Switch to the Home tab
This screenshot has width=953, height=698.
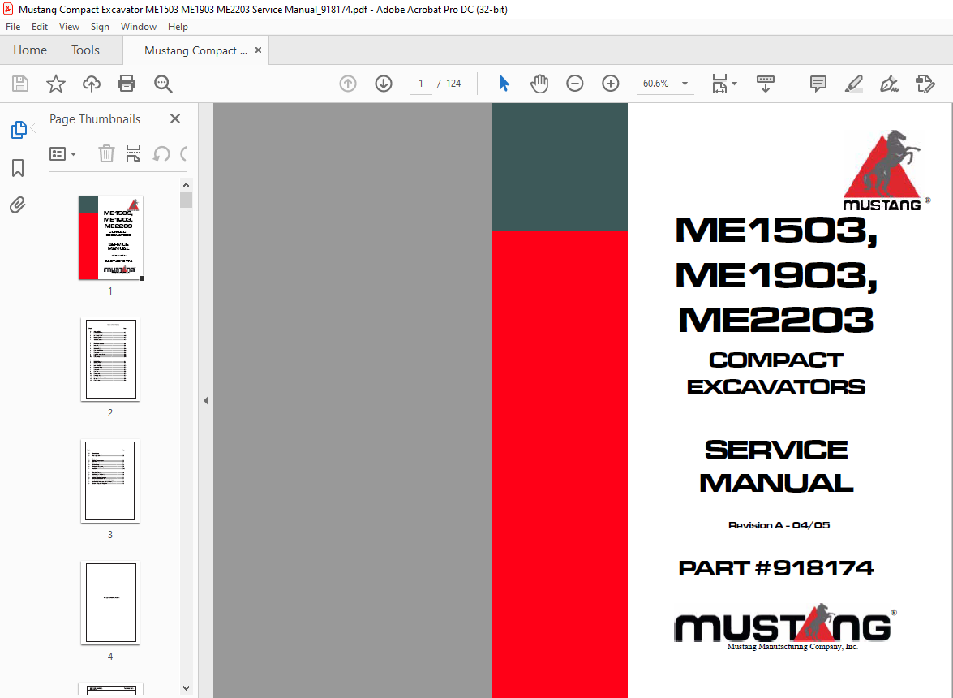point(30,50)
